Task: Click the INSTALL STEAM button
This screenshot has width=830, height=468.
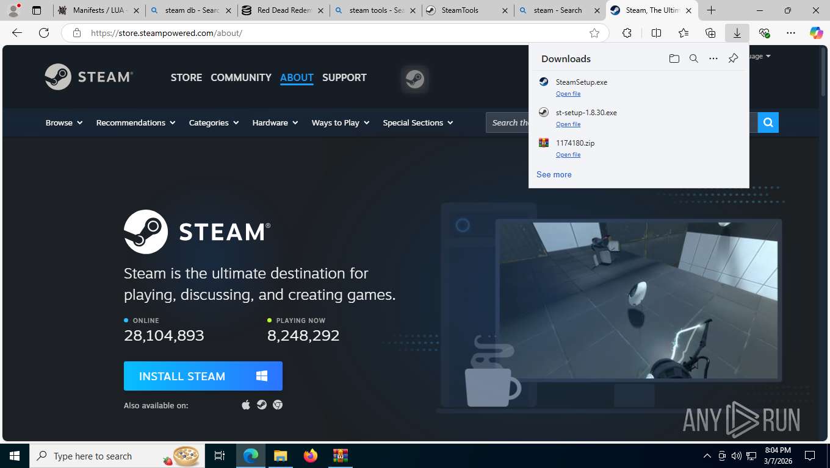Action: click(203, 376)
